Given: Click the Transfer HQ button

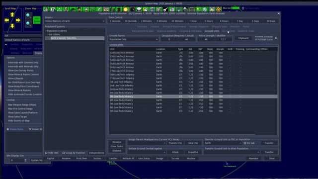Looking at the screenshot, I should 175,143.
